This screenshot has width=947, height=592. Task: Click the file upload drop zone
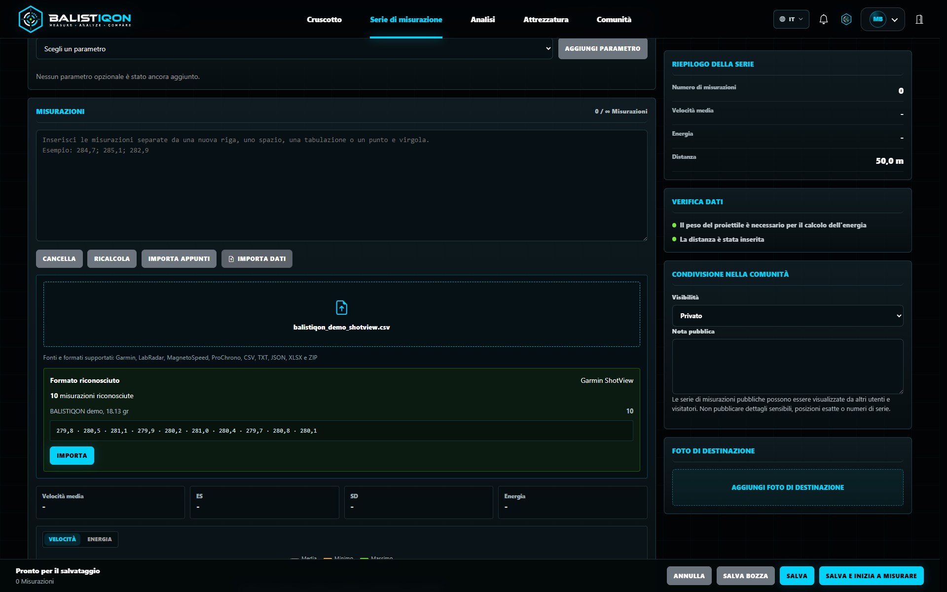341,314
